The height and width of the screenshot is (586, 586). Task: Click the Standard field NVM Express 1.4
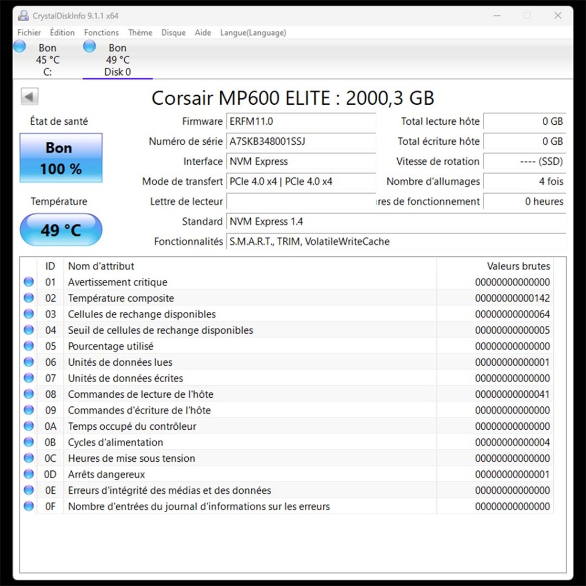(x=396, y=221)
